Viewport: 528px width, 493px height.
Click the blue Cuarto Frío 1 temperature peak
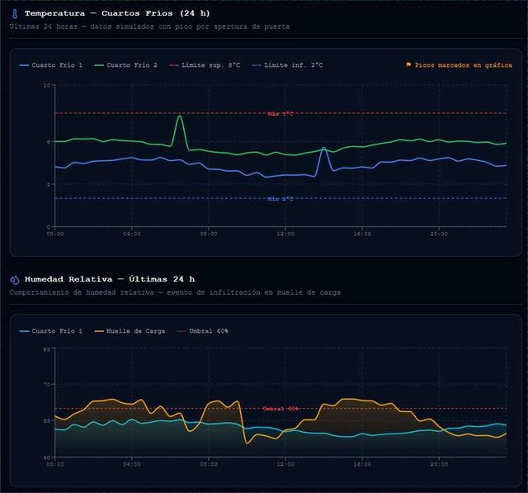(x=323, y=148)
